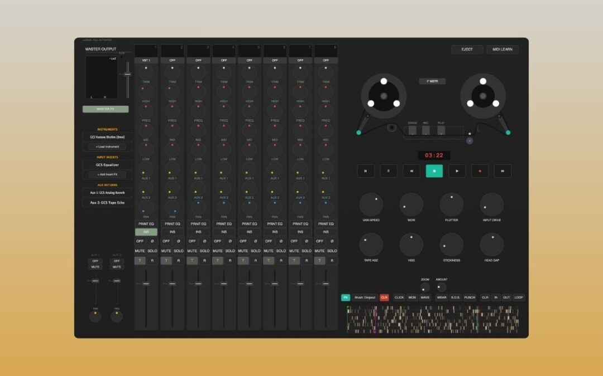
Task: Open the VST 1 input selector on channel 1
Action: (146, 60)
